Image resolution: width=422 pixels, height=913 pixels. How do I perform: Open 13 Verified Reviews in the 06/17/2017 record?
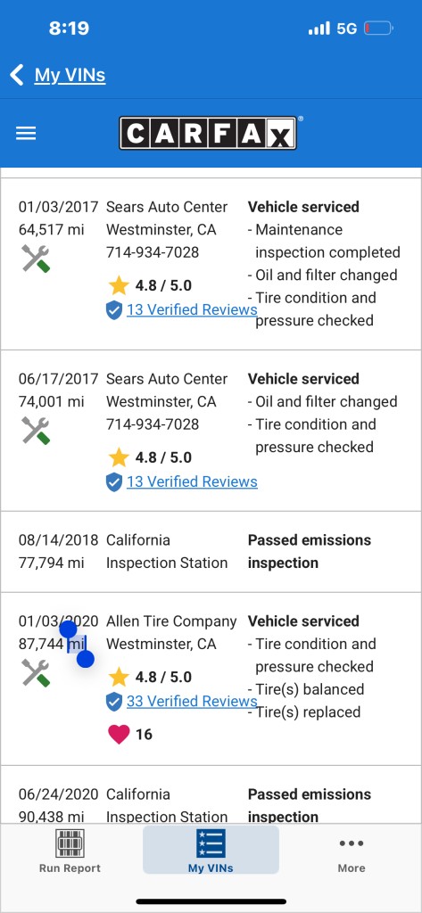pos(192,481)
